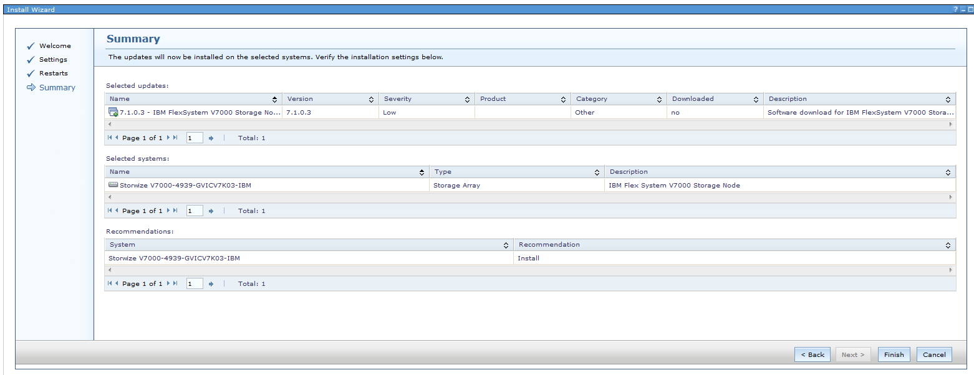The width and height of the screenshot is (974, 375).
Task: Click page number field in Selected systems pager
Action: (x=195, y=211)
